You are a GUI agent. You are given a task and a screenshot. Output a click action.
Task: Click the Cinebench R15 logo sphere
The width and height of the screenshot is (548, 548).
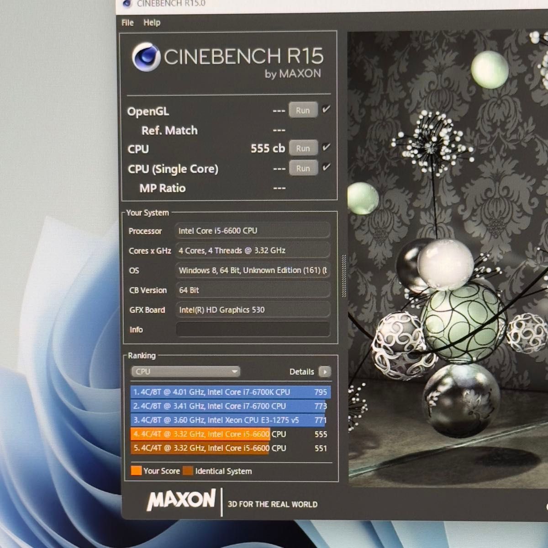coord(145,58)
